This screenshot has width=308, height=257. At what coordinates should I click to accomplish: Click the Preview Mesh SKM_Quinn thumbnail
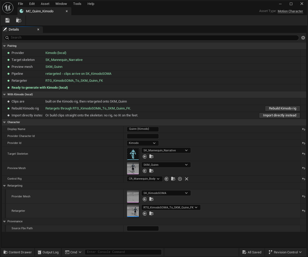click(x=133, y=168)
